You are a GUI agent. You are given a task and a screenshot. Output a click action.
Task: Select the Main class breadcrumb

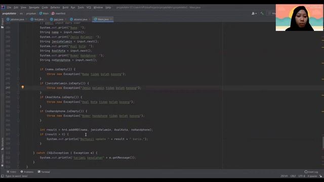pyautogui.click(x=44, y=14)
